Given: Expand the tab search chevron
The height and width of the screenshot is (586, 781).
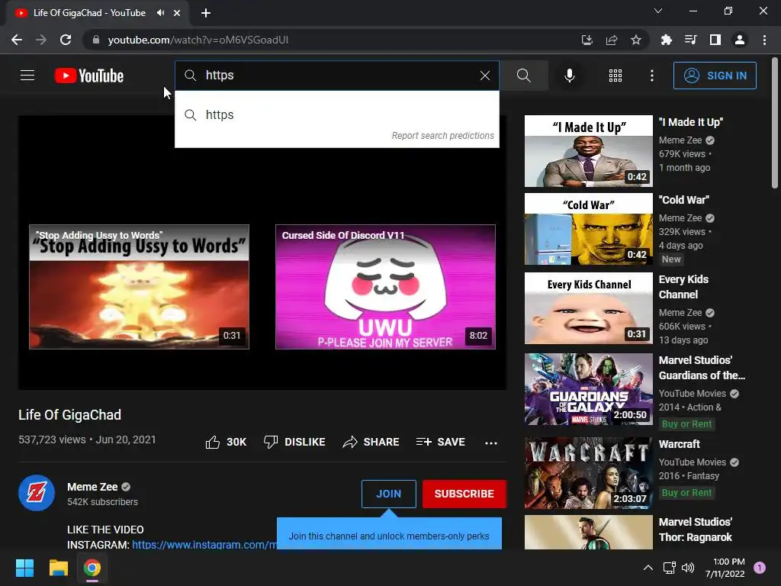Looking at the screenshot, I should [x=658, y=11].
